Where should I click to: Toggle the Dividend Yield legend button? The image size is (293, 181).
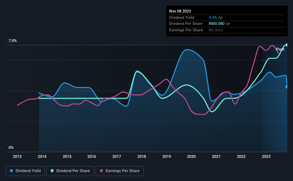tap(25, 171)
